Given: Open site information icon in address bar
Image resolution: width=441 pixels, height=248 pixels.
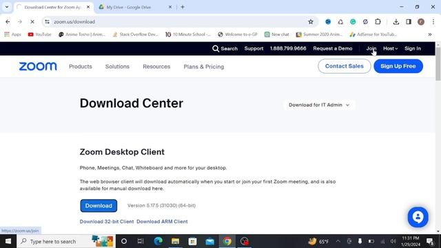Looking at the screenshot, I should pos(48,21).
